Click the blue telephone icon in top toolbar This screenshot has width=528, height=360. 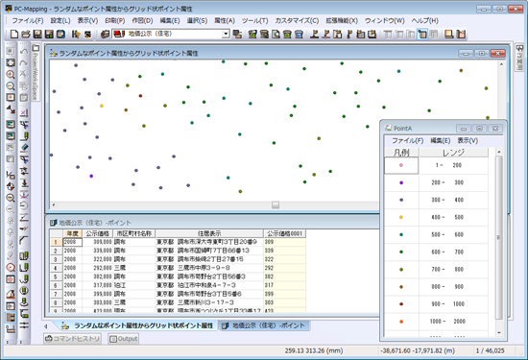click(x=299, y=34)
